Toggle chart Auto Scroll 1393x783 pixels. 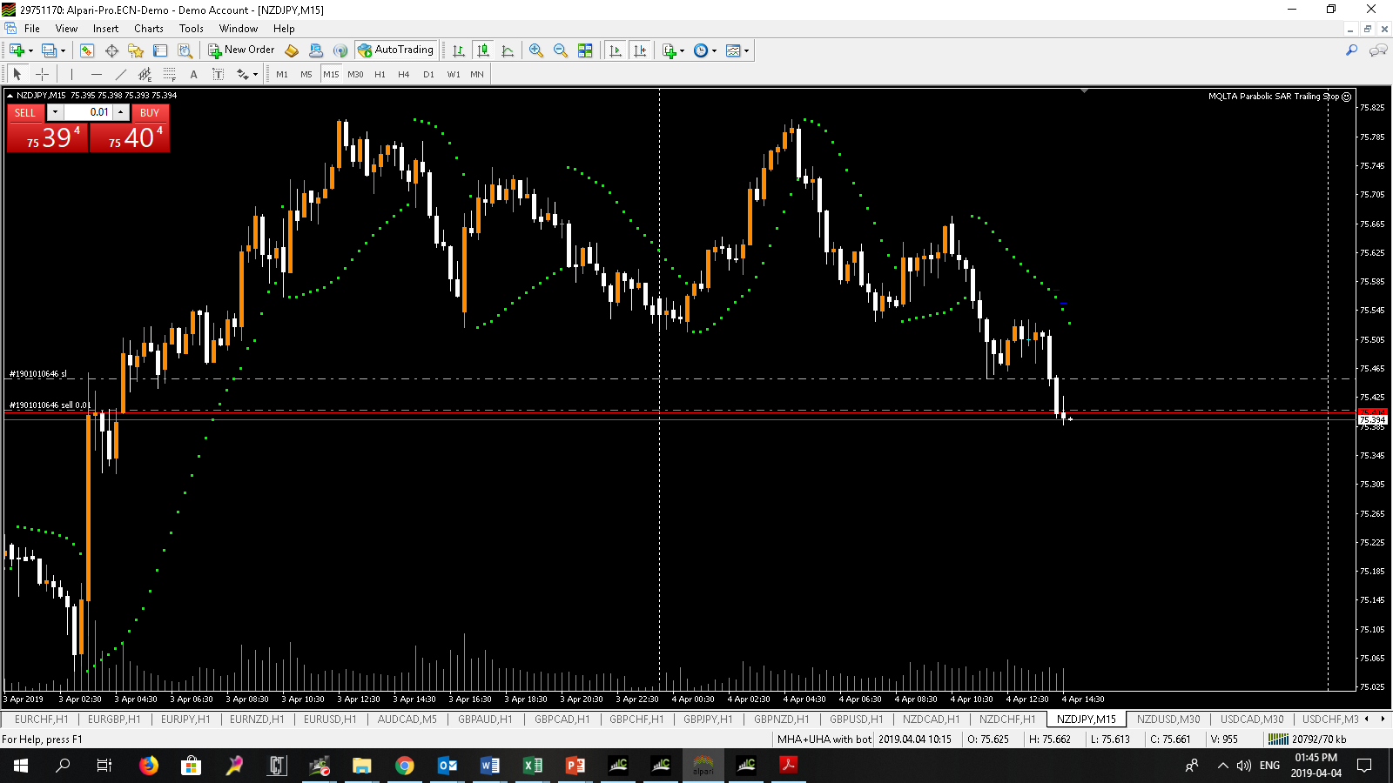[616, 50]
